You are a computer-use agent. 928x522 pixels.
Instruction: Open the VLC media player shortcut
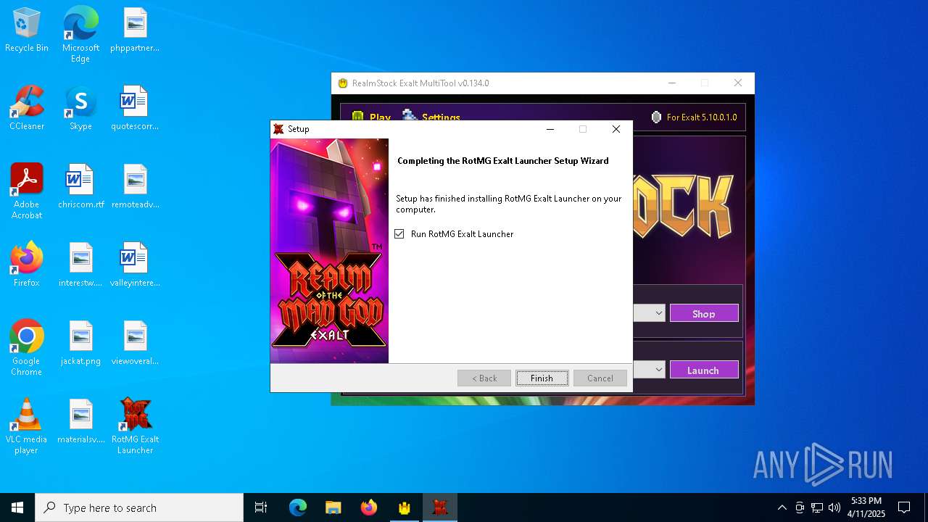click(x=27, y=426)
